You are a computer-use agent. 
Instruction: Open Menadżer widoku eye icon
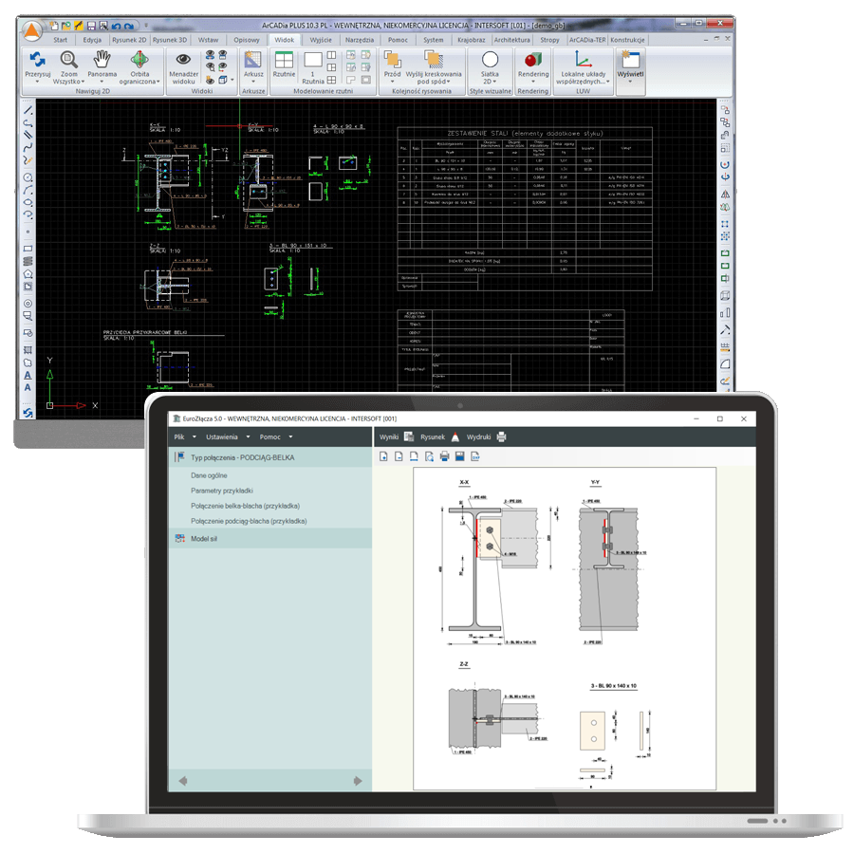(183, 59)
